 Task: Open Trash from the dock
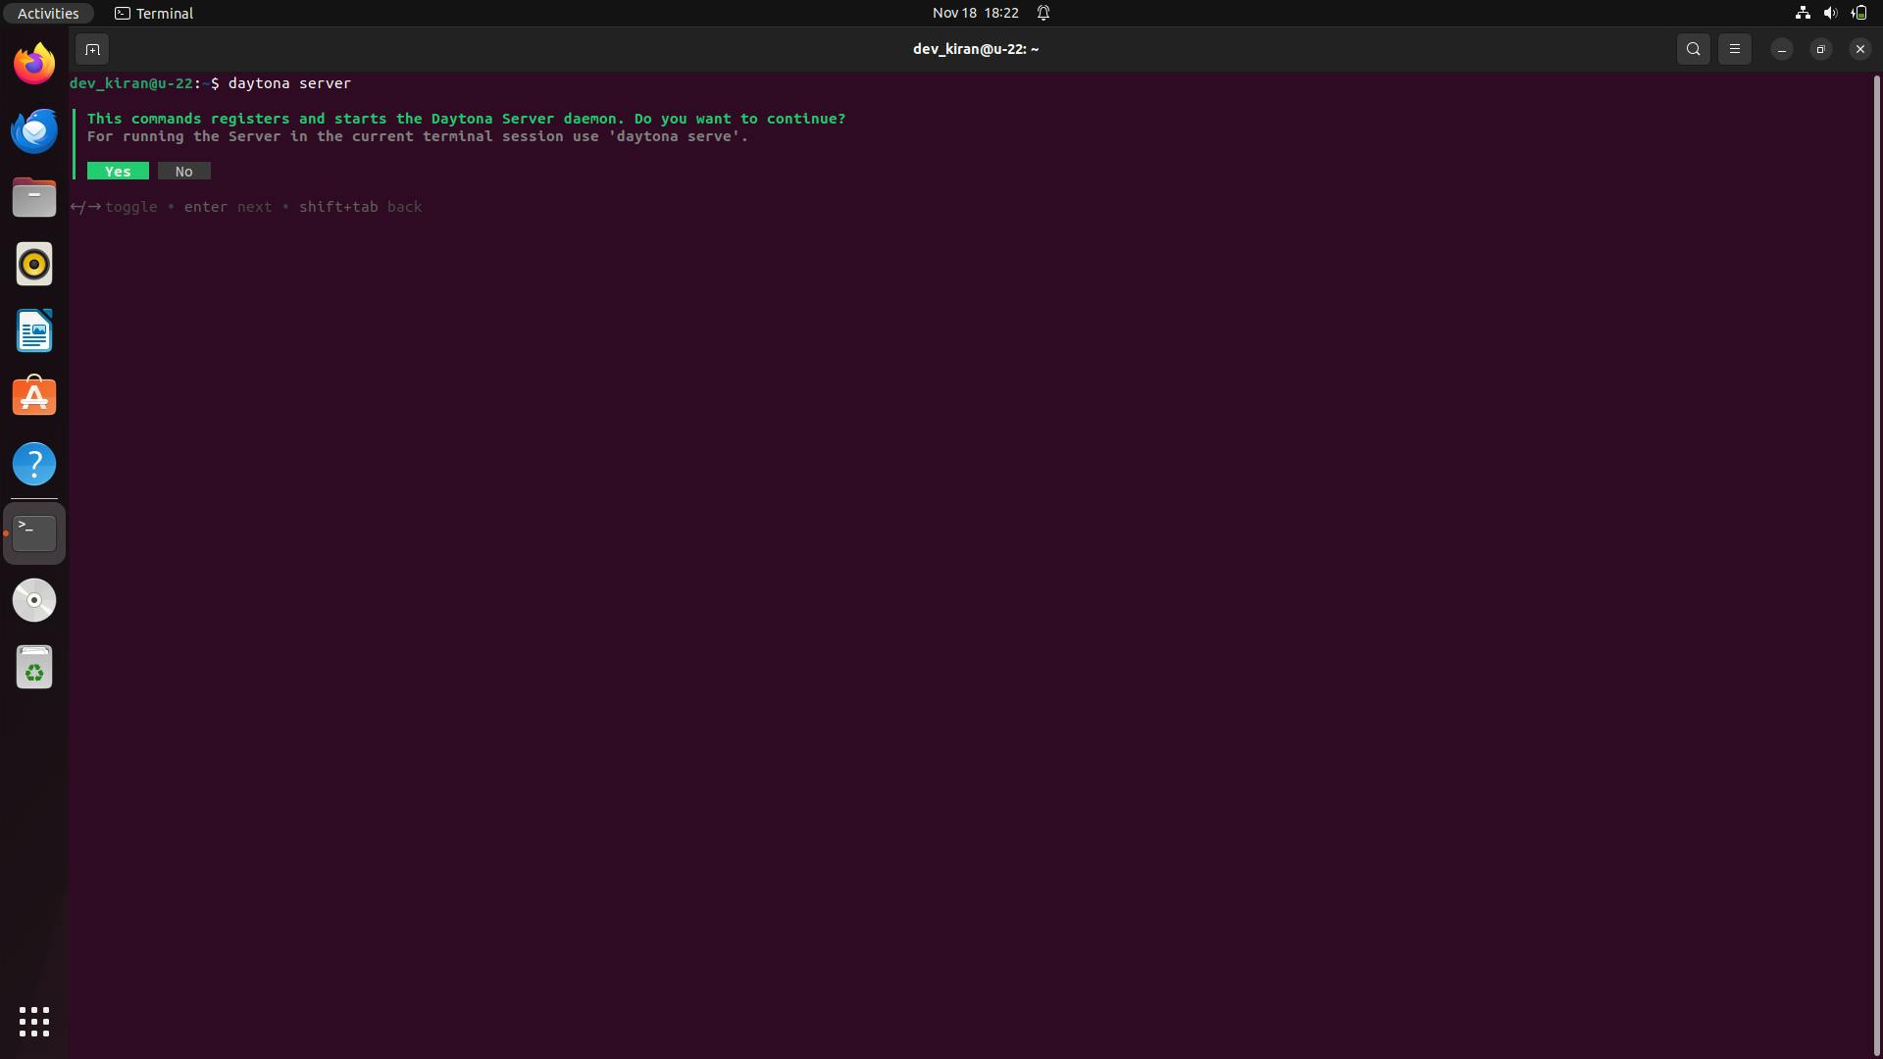(34, 667)
